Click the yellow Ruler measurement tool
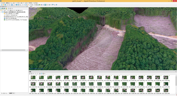The width and height of the screenshot is (177, 99). (28, 5)
